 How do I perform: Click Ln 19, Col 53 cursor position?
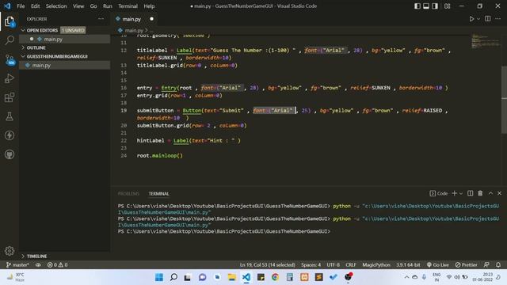click(x=267, y=264)
